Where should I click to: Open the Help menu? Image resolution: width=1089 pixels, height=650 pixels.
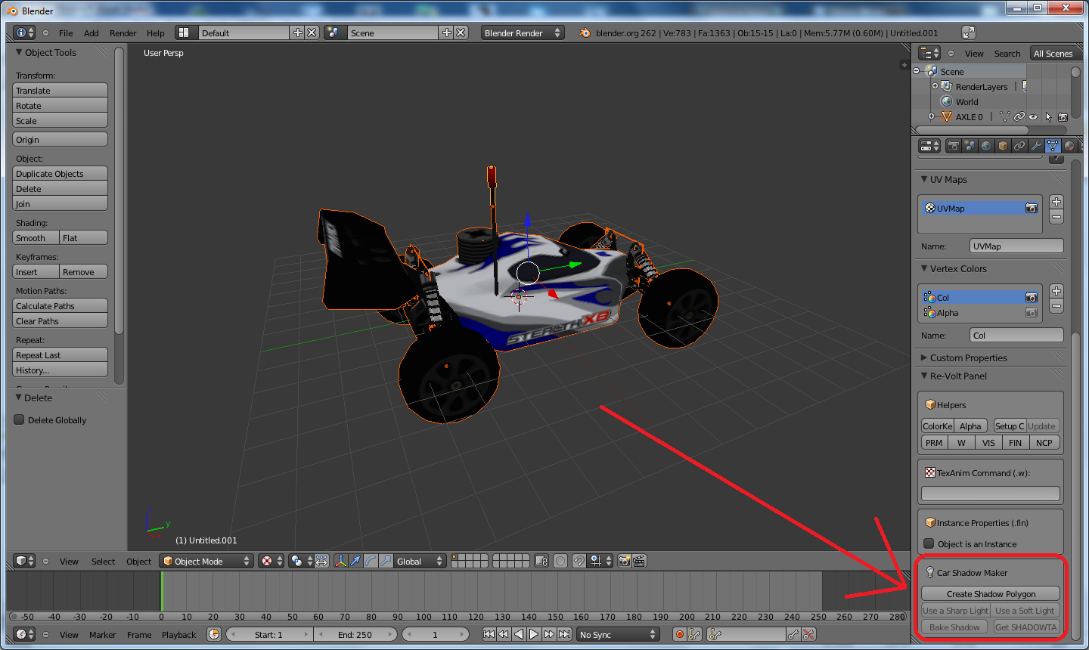click(156, 32)
